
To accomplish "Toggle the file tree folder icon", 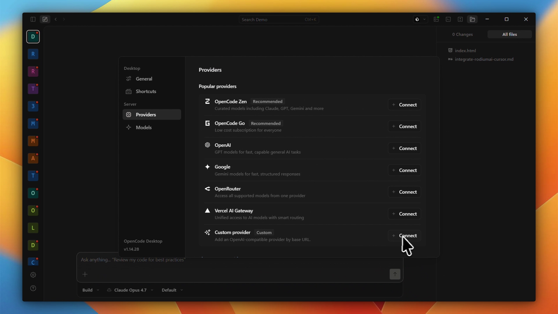I will pos(473,19).
